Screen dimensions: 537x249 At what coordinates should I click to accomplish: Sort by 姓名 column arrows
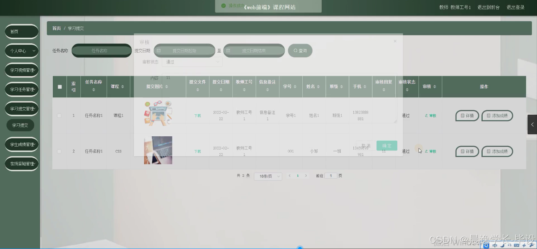click(318, 86)
